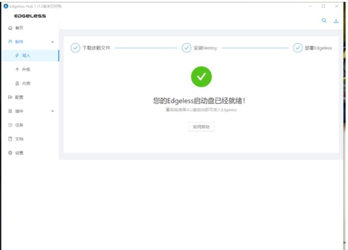Open the 文档 documents section

(16, 139)
